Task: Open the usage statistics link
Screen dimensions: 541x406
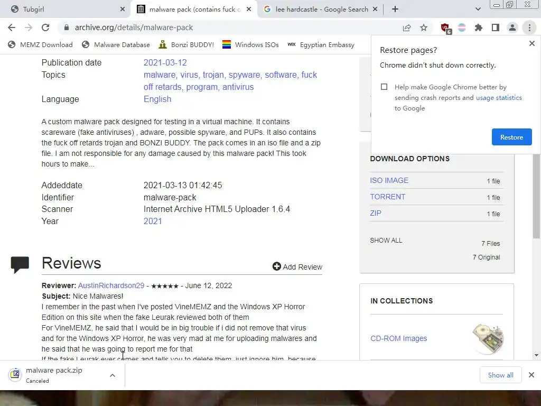Action: click(499, 98)
